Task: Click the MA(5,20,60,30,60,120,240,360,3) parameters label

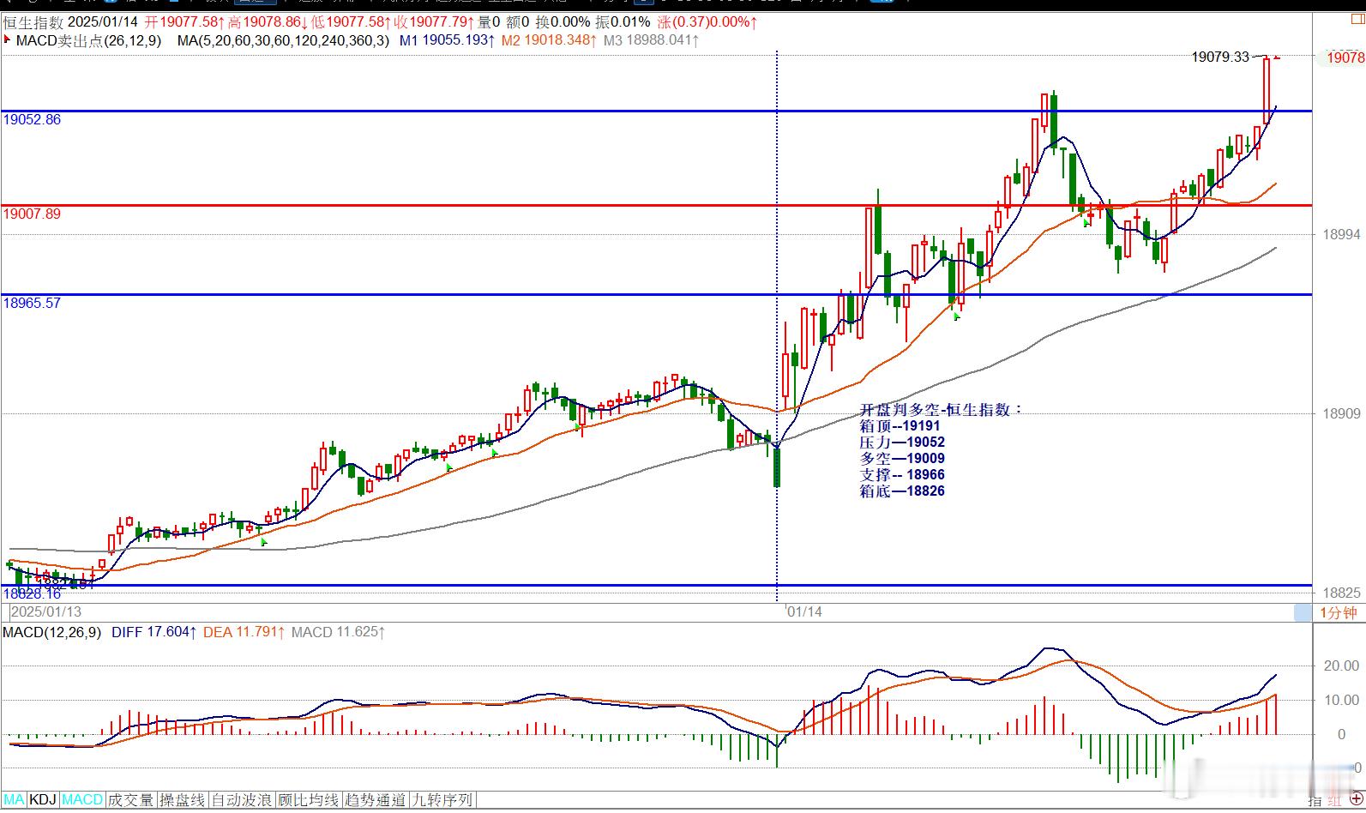Action: pyautogui.click(x=283, y=39)
